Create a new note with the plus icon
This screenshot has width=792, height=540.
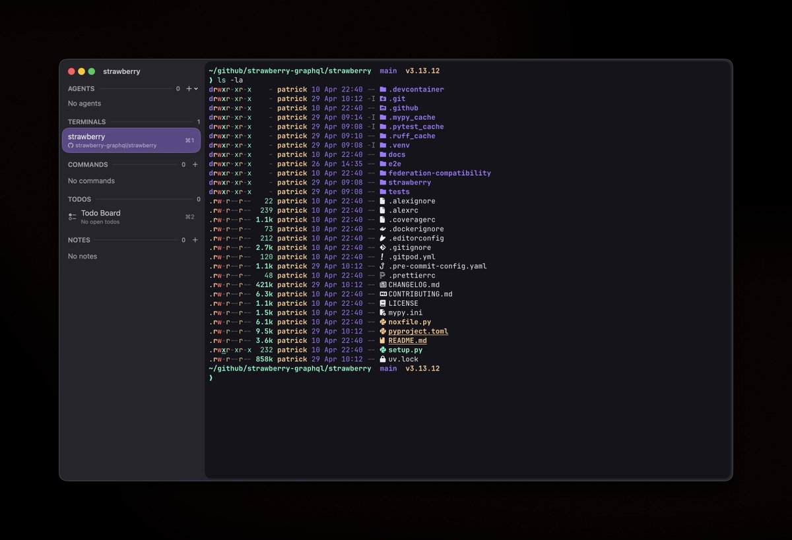point(195,240)
